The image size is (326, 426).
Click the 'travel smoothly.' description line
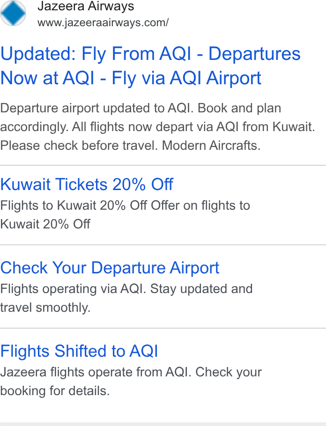pos(45,308)
